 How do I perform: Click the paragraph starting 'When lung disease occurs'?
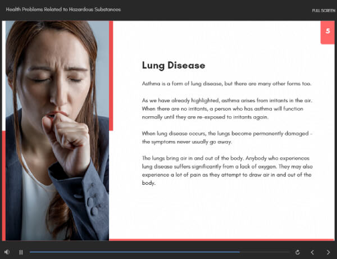pyautogui.click(x=226, y=137)
